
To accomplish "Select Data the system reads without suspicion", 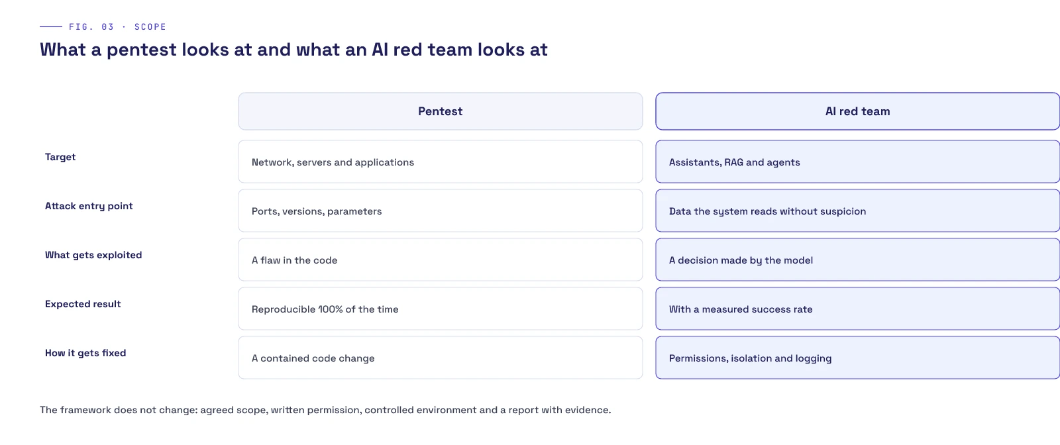I will coord(858,211).
